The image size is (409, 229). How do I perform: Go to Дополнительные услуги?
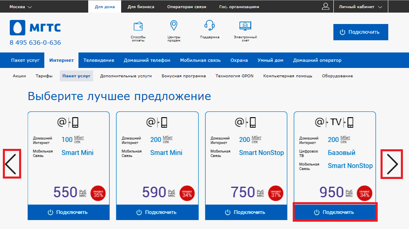[x=126, y=76]
